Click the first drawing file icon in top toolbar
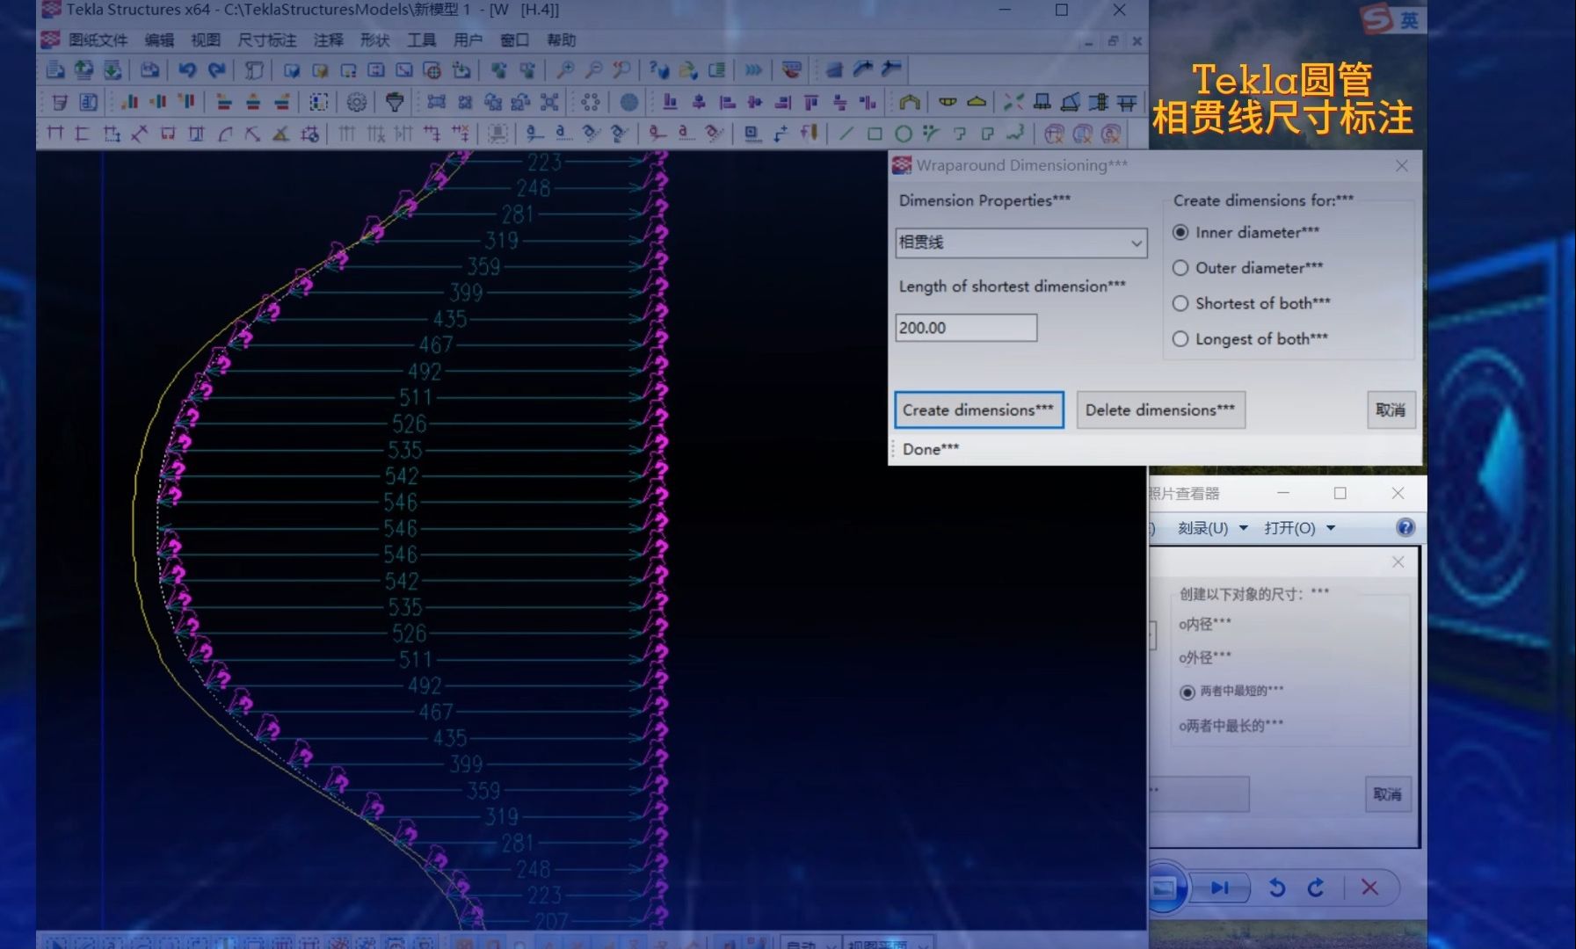This screenshot has height=949, width=1576. click(x=55, y=69)
